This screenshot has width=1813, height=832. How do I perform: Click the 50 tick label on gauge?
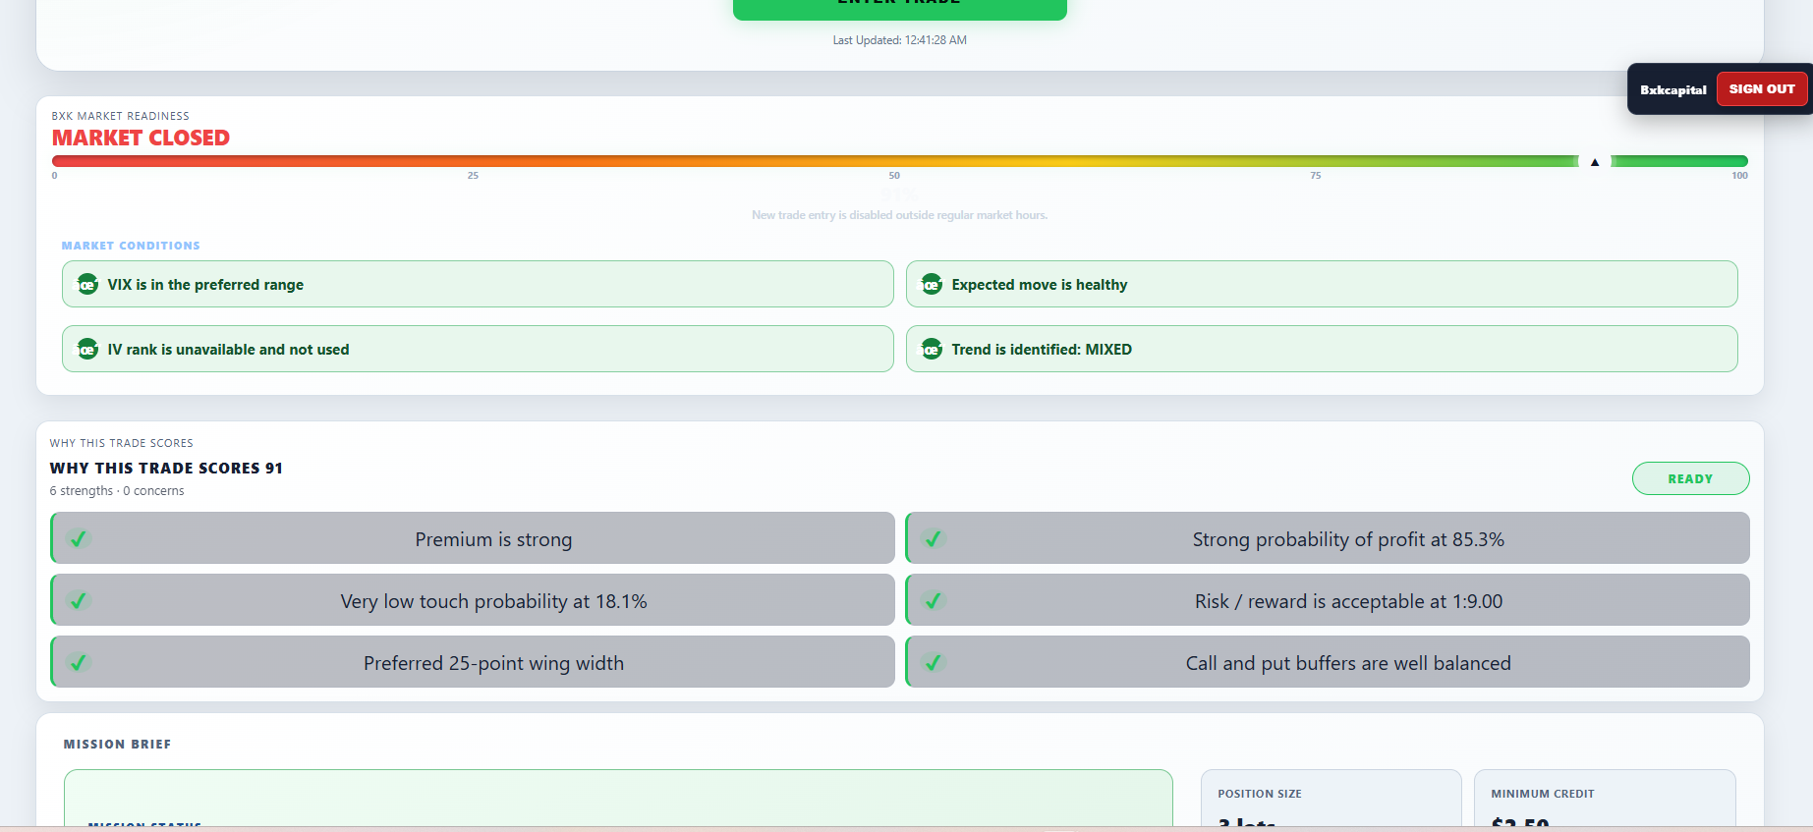click(894, 176)
